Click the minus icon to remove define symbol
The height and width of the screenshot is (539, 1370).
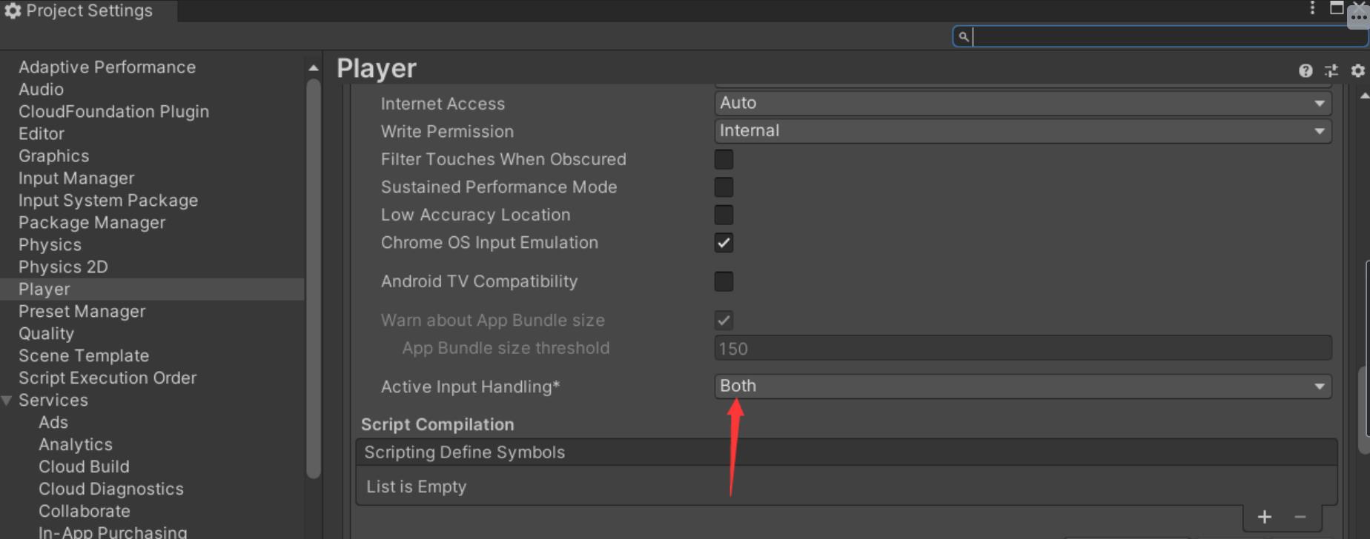click(x=1300, y=517)
